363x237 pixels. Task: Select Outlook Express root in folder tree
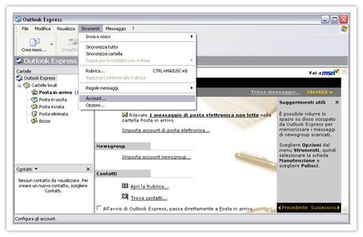point(40,78)
